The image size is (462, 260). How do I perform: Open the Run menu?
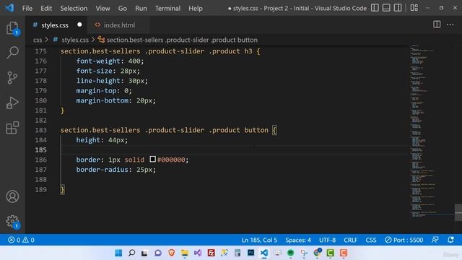pos(141,8)
